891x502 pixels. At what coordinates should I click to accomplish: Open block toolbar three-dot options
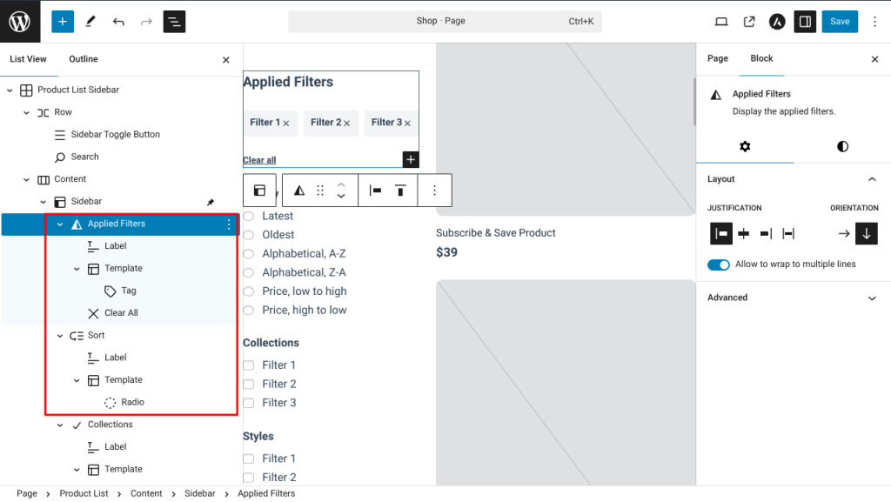click(x=434, y=191)
